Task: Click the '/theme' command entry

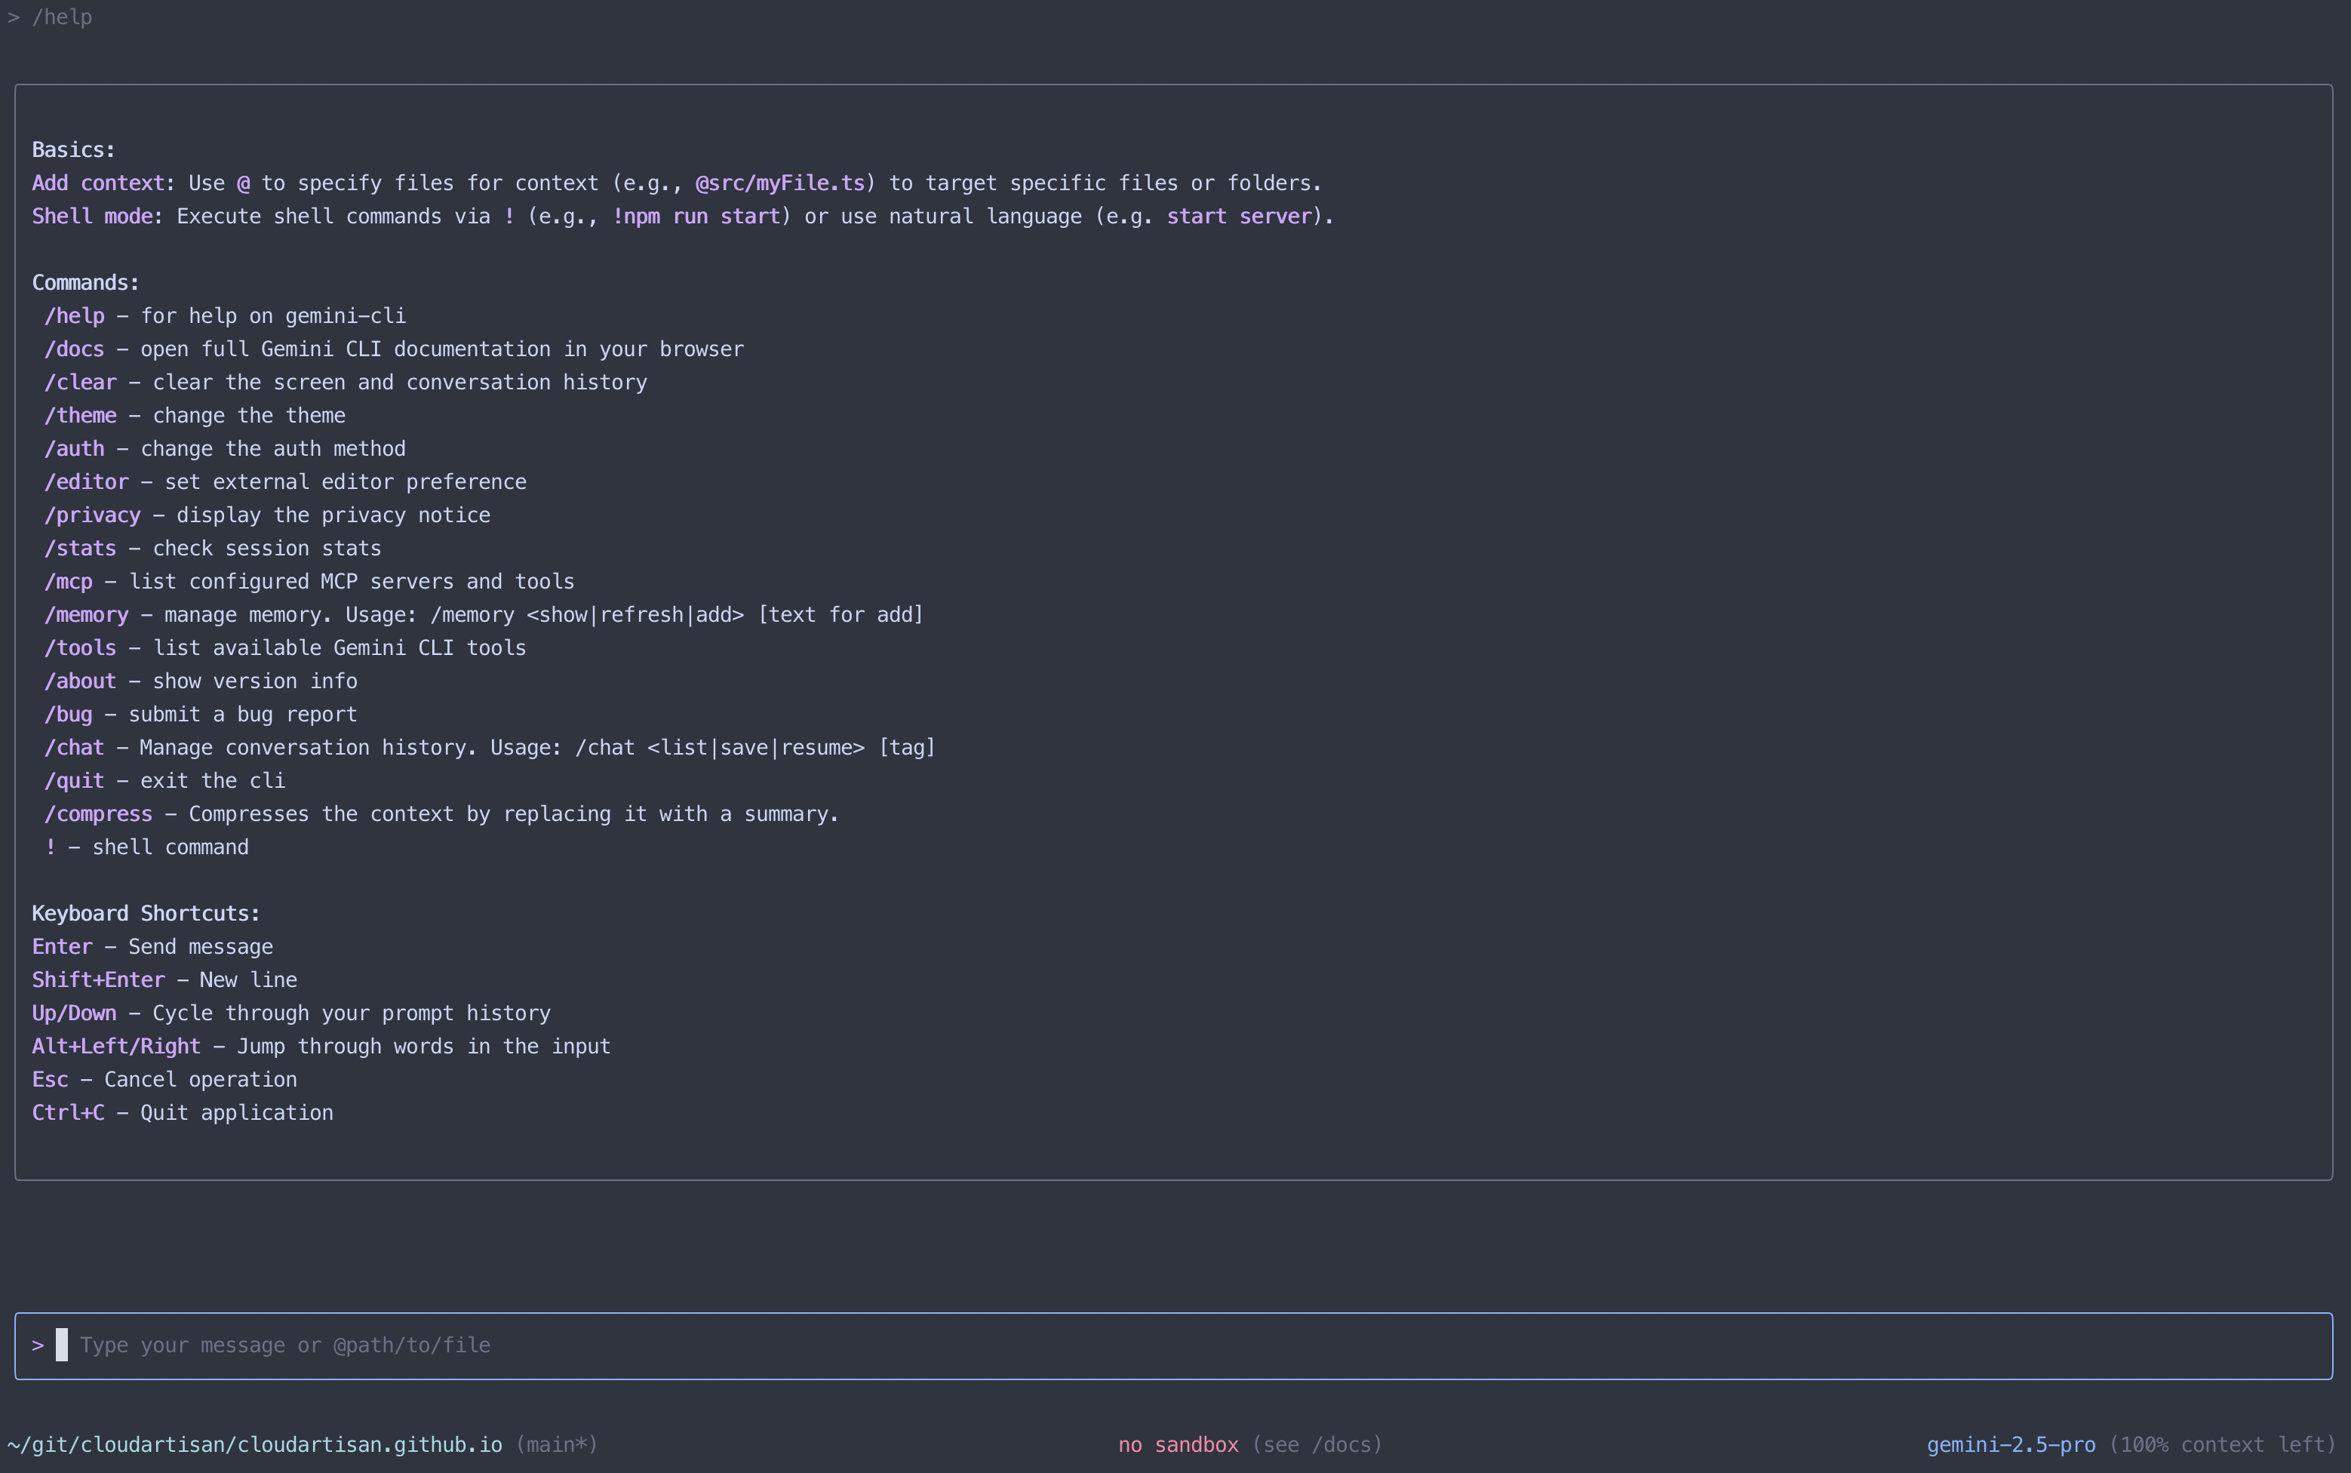Action: pyautogui.click(x=195, y=415)
